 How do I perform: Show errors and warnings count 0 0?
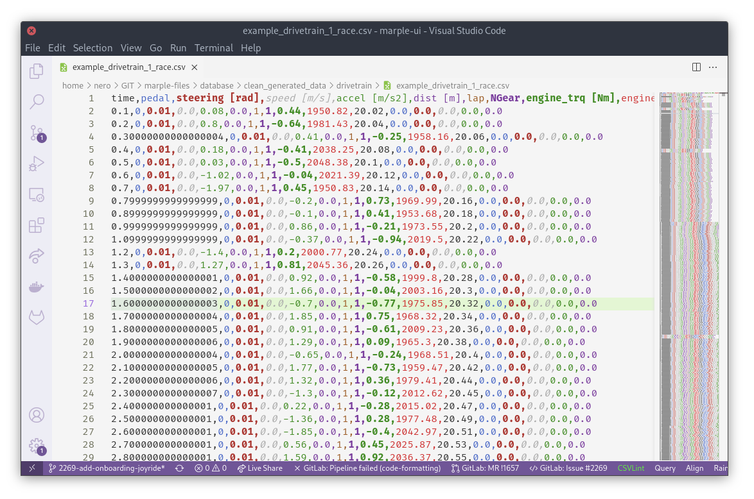click(211, 468)
